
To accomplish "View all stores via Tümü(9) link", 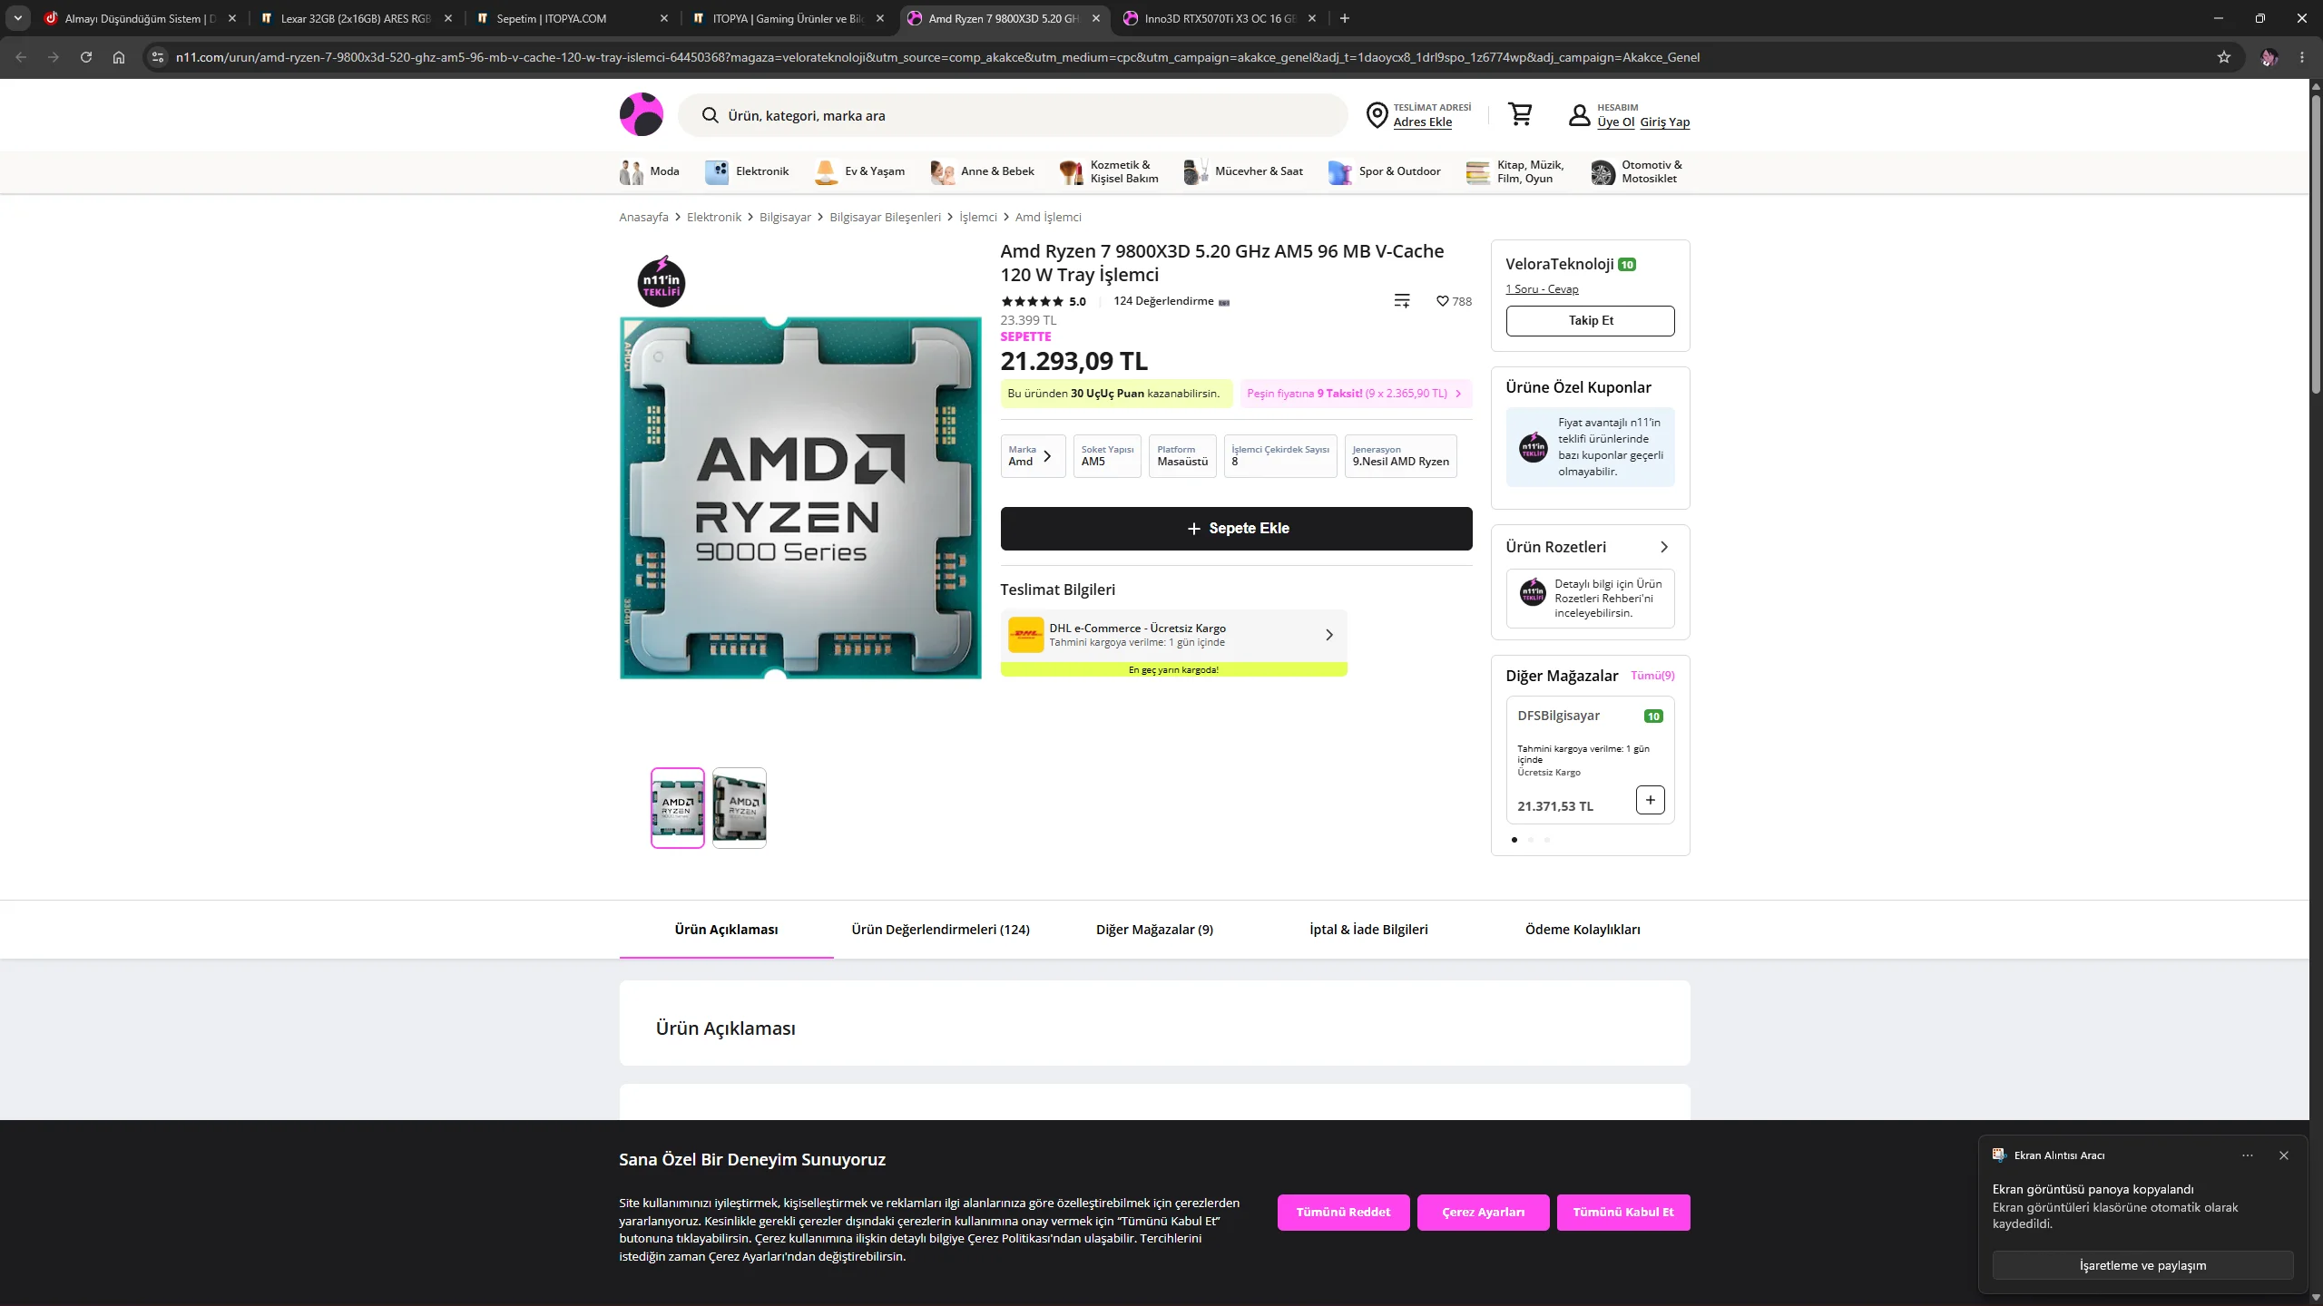I will (1652, 676).
